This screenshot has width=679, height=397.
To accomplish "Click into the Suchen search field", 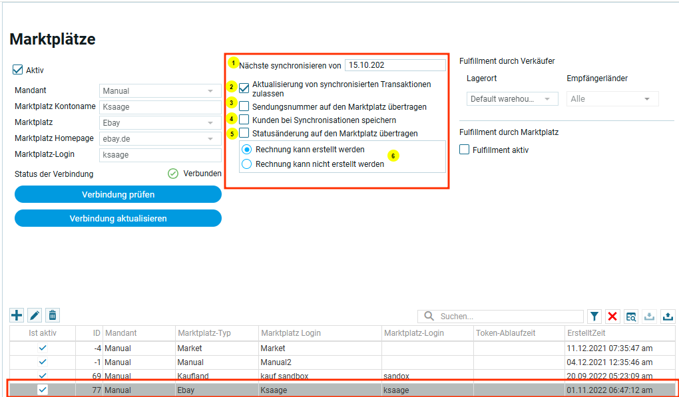I will [506, 317].
